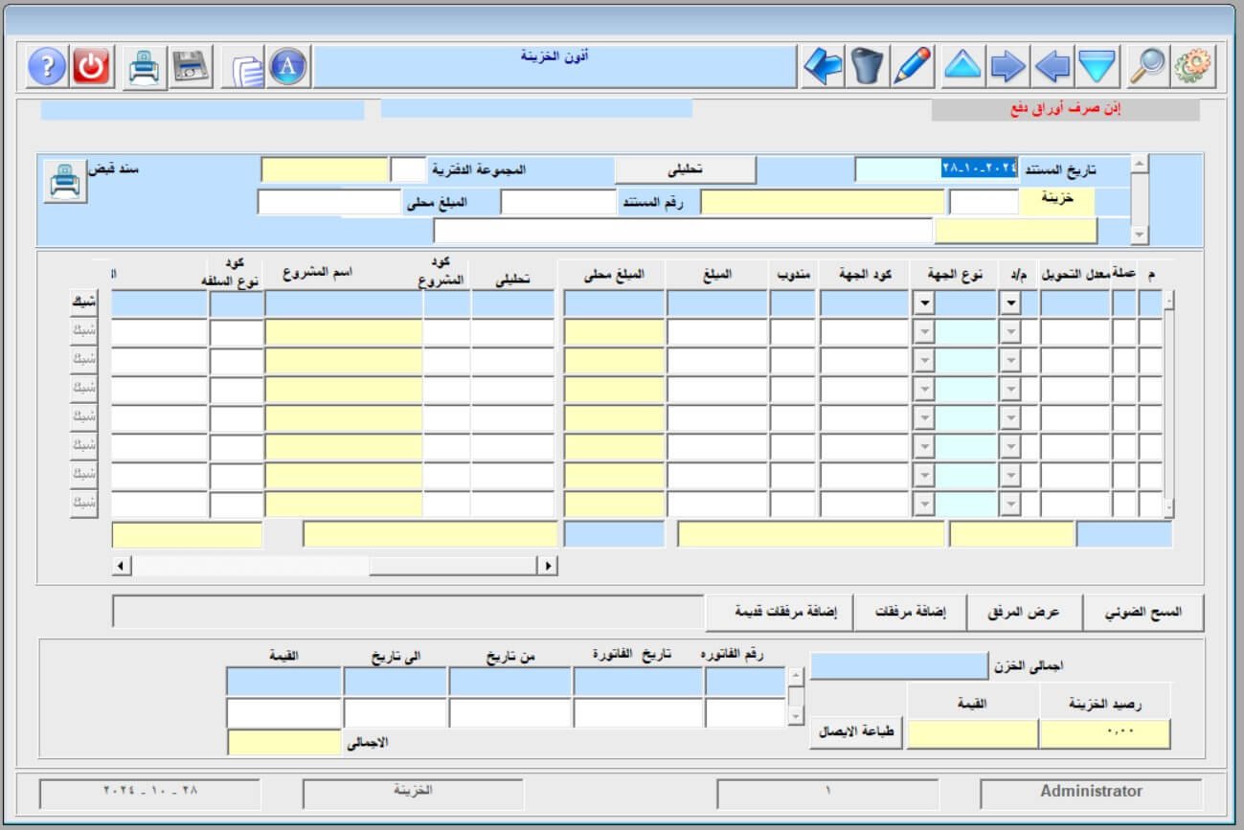Viewport: 1244px width, 830px height.
Task: Click the printer icon beside سند قبض
Action: coord(64,181)
